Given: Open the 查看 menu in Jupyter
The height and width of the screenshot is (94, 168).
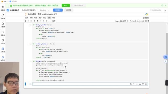Looking at the screenshot, I should [36, 18].
